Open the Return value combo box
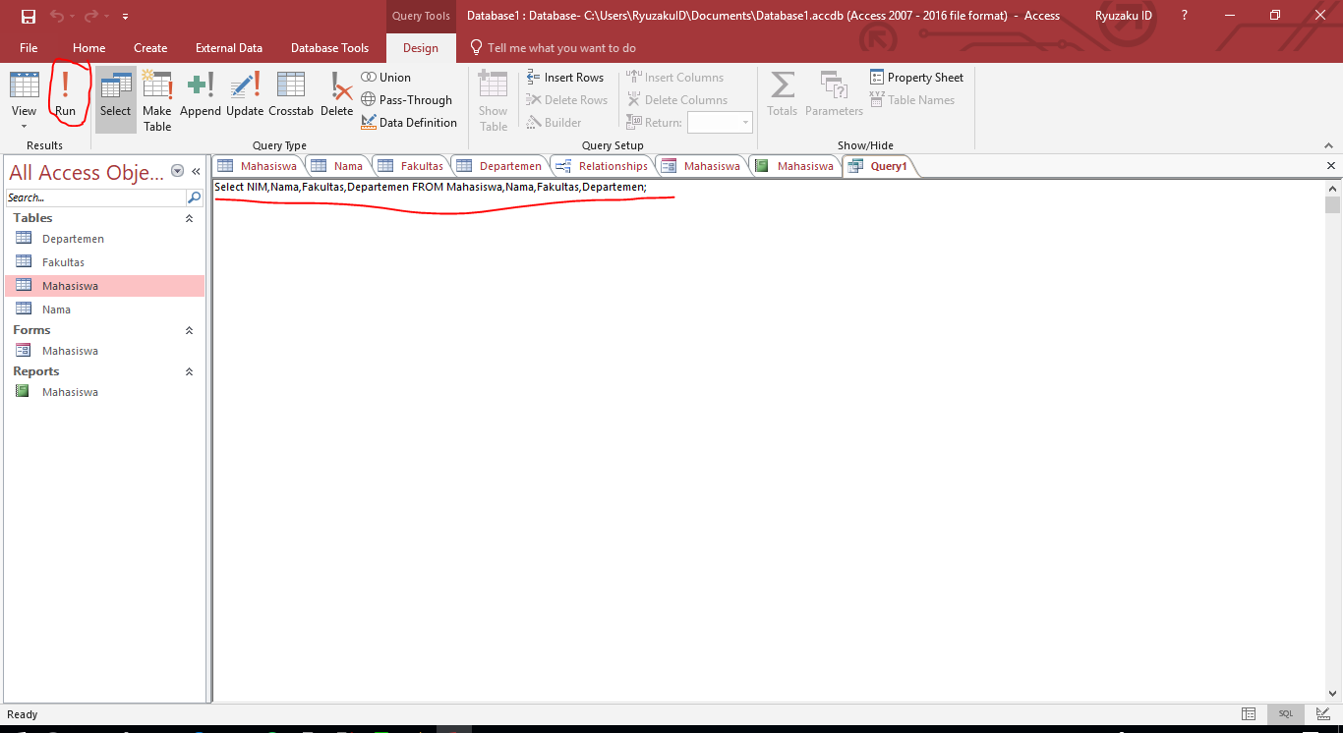The image size is (1343, 733). [x=720, y=123]
